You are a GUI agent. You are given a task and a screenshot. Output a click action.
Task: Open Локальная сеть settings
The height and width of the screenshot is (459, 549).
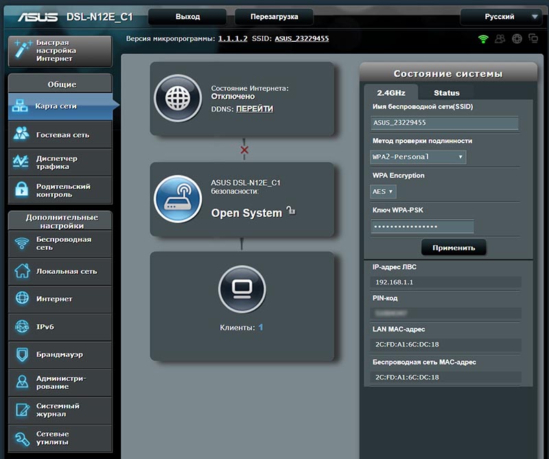(x=60, y=271)
